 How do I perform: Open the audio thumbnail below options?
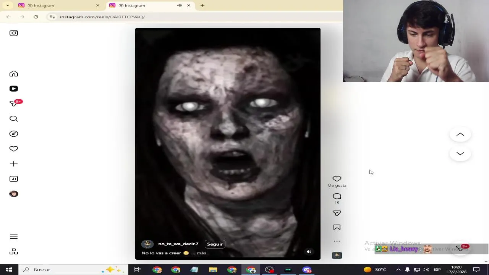point(337,256)
